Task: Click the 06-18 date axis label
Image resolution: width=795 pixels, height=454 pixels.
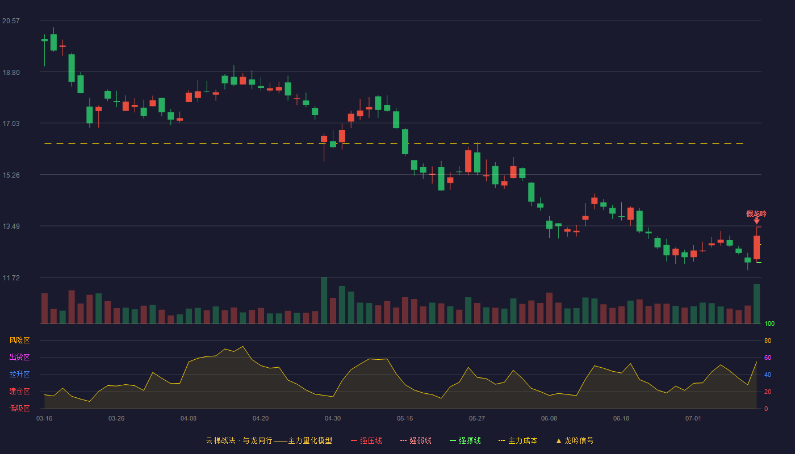Action: pyautogui.click(x=621, y=418)
